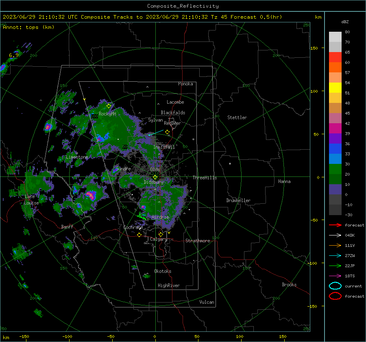Select the yellow 54 dBZ color swatch
The width and height of the screenshot is (366, 342).
coord(335,88)
